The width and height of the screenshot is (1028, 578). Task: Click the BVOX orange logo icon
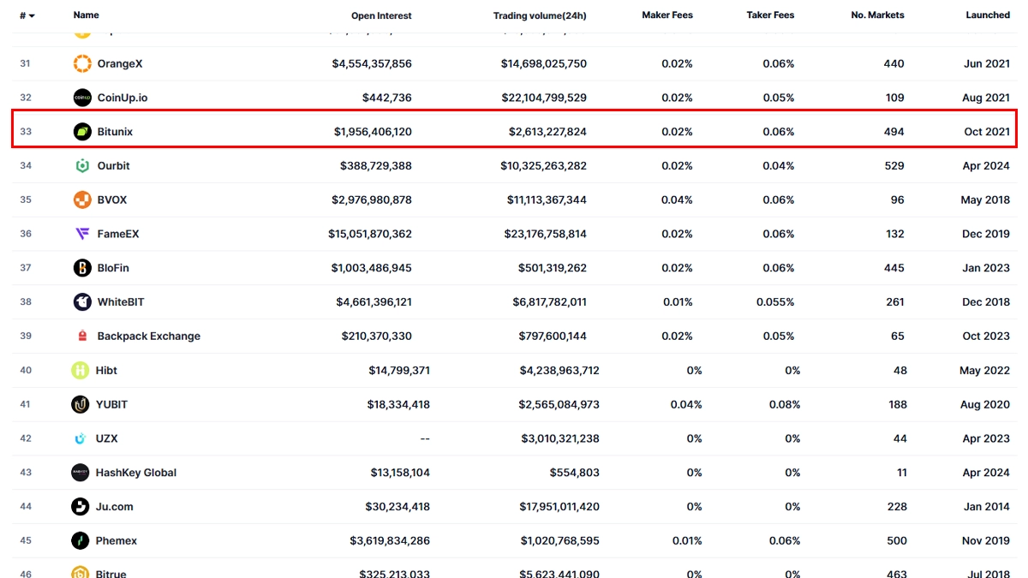click(x=82, y=200)
